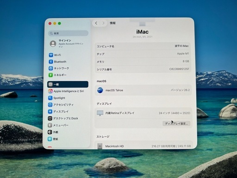Minimize window with the yellow button
Screen dimensions: 237x178
(x=55, y=23)
